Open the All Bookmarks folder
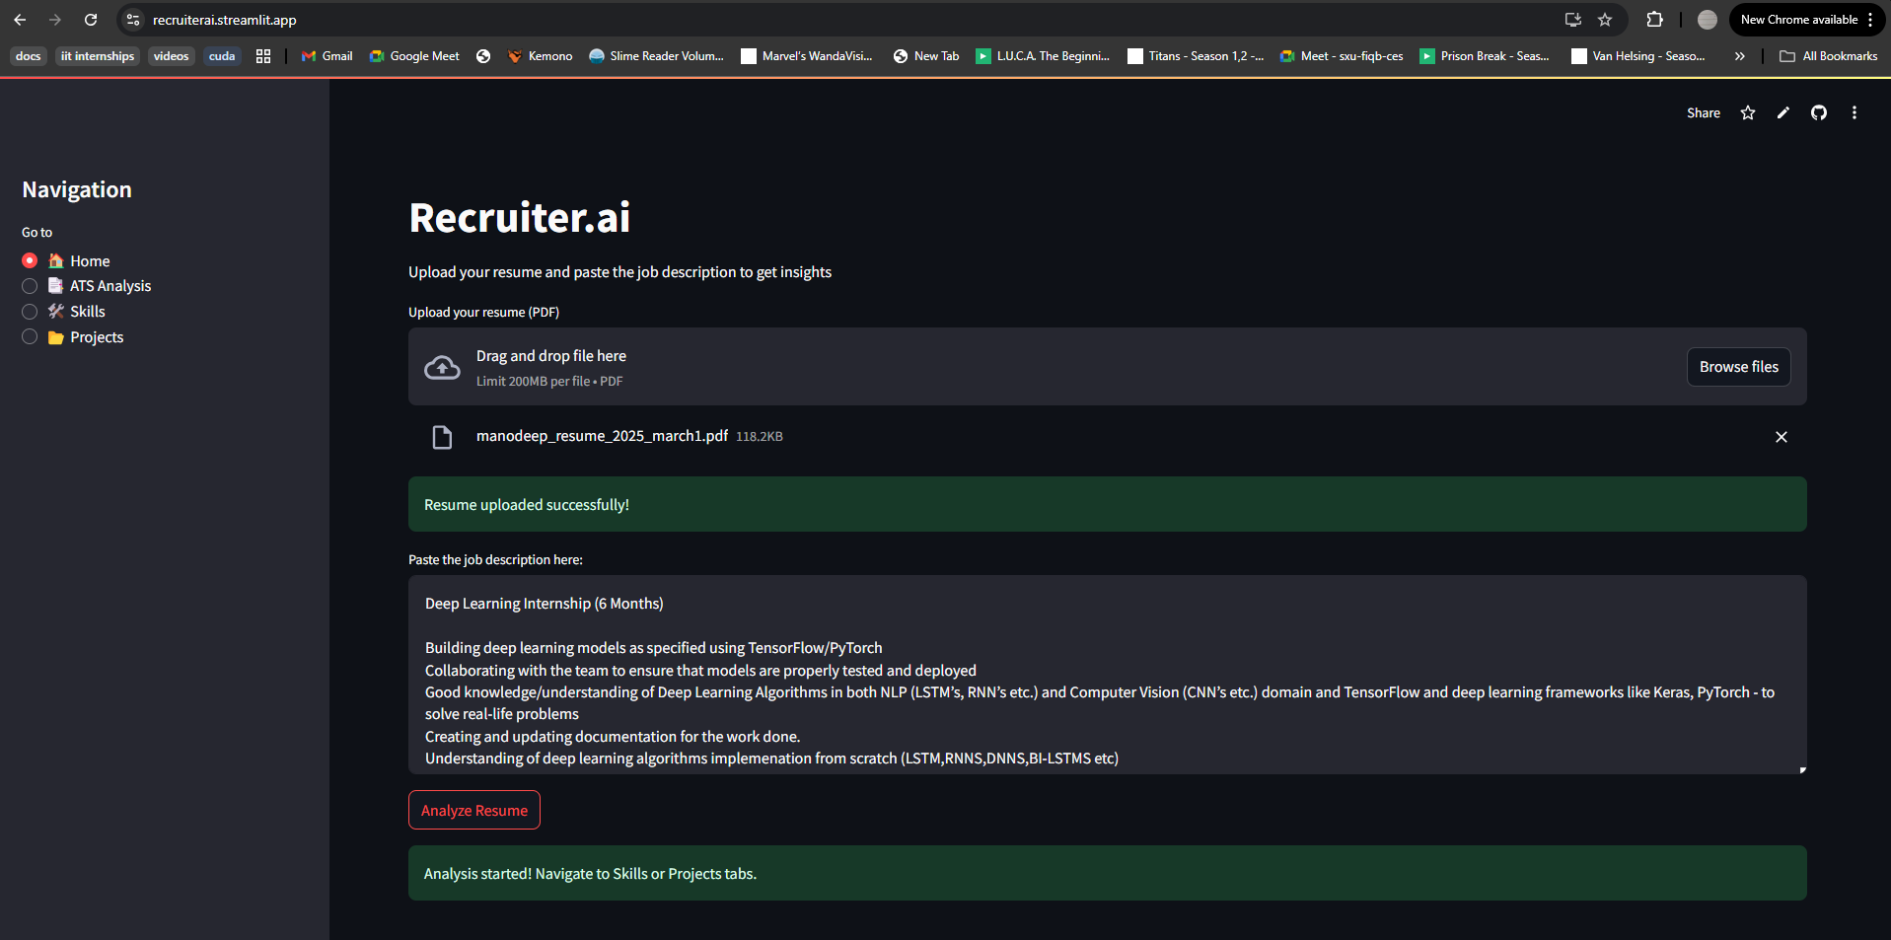Viewport: 1891px width, 940px height. coord(1828,56)
